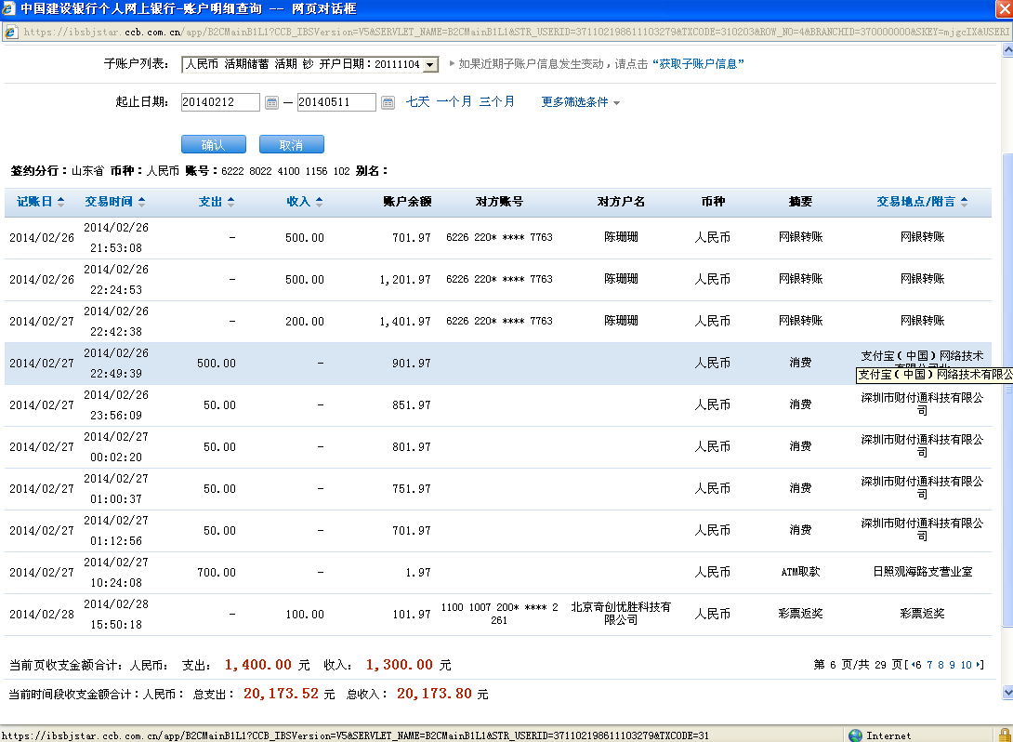
Task: Open the start date calendar picker
Action: coord(271,102)
